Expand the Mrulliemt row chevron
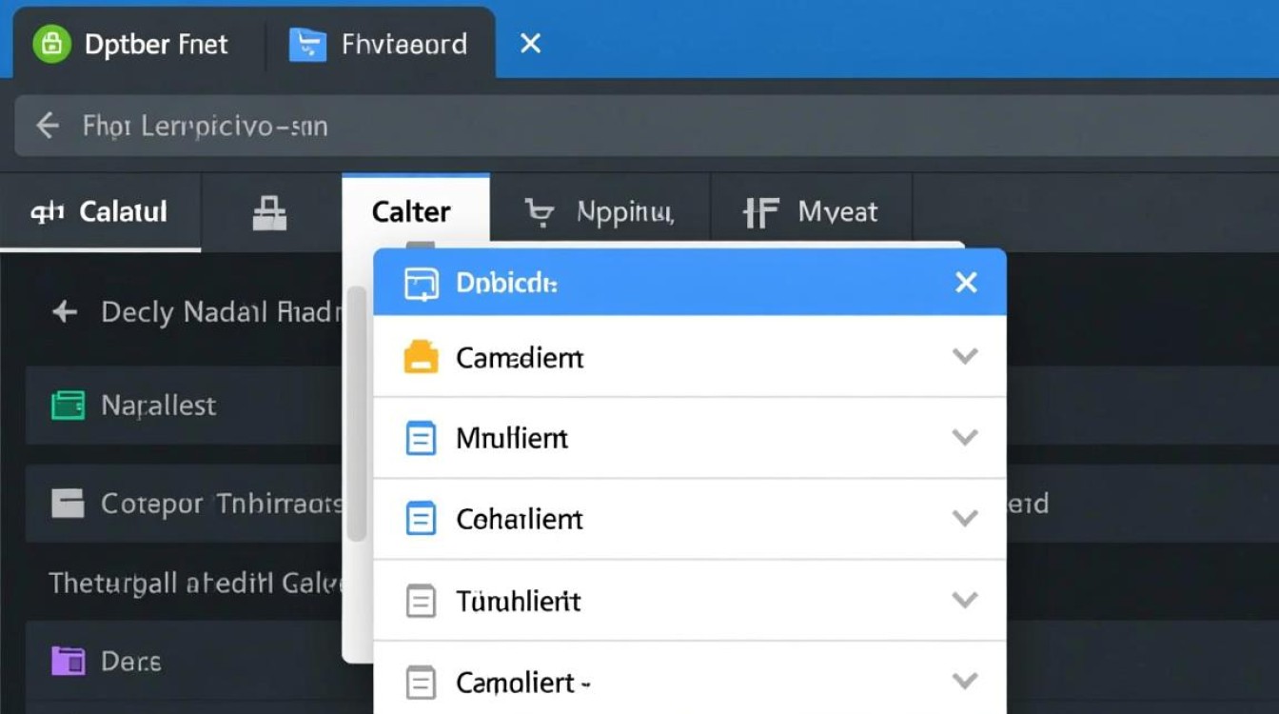This screenshot has height=714, width=1279. (965, 437)
